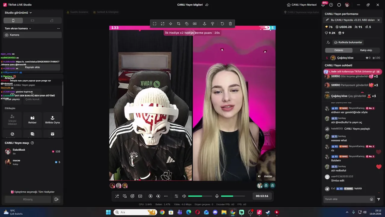This screenshot has width=385, height=217.
Task: Open the chat filter funnel icon
Action: [x=379, y=199]
